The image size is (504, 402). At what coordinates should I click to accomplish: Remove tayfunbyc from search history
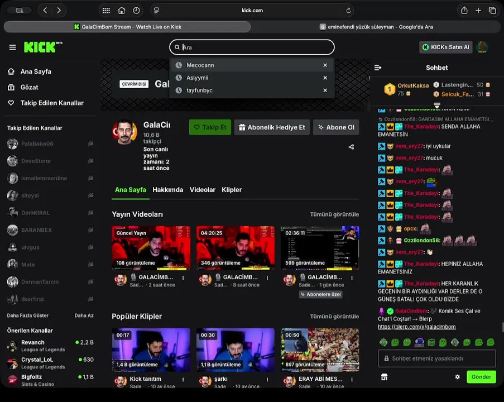coord(325,90)
